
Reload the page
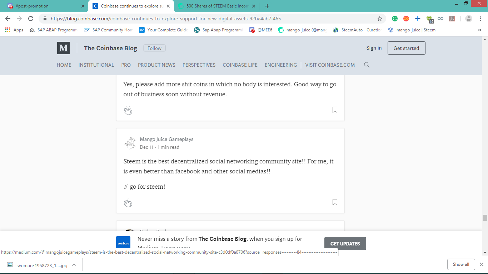click(31, 19)
